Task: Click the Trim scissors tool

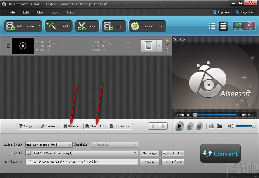Action: click(87, 26)
